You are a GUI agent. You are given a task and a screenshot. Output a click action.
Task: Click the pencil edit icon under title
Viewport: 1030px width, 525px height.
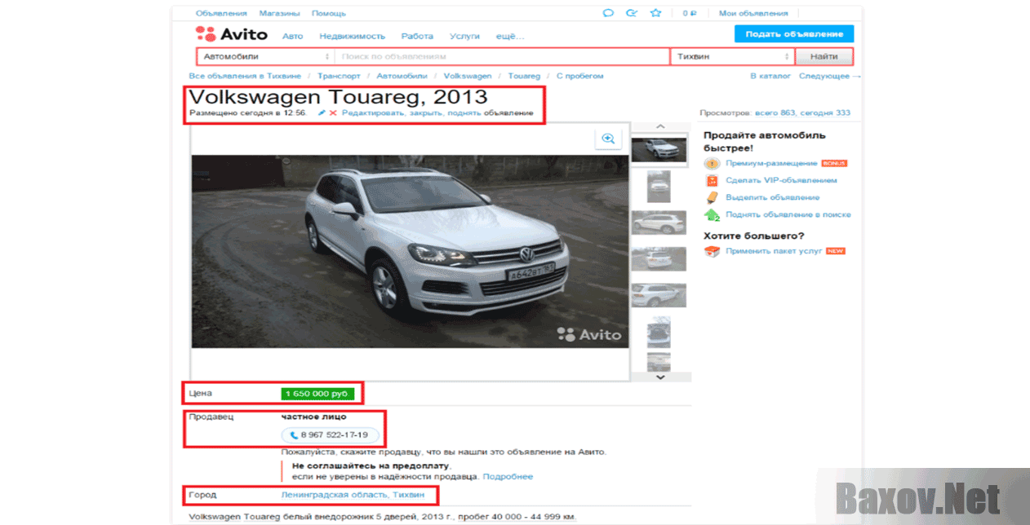point(322,112)
